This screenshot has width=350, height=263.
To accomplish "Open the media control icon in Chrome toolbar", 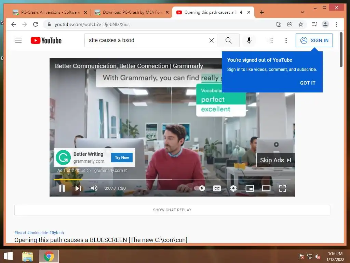I will tap(314, 24).
